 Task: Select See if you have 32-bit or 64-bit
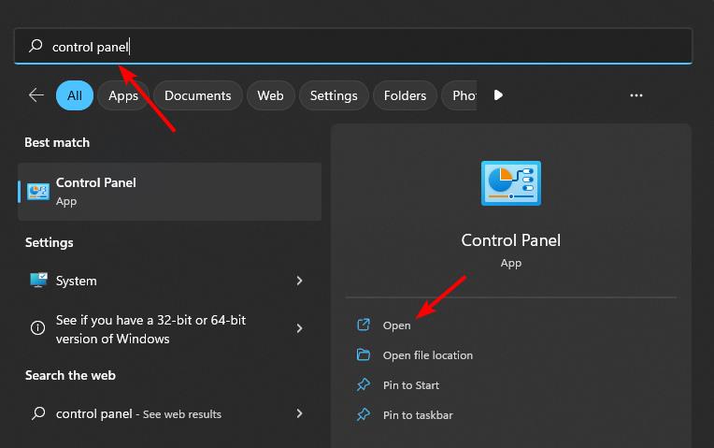(x=169, y=328)
